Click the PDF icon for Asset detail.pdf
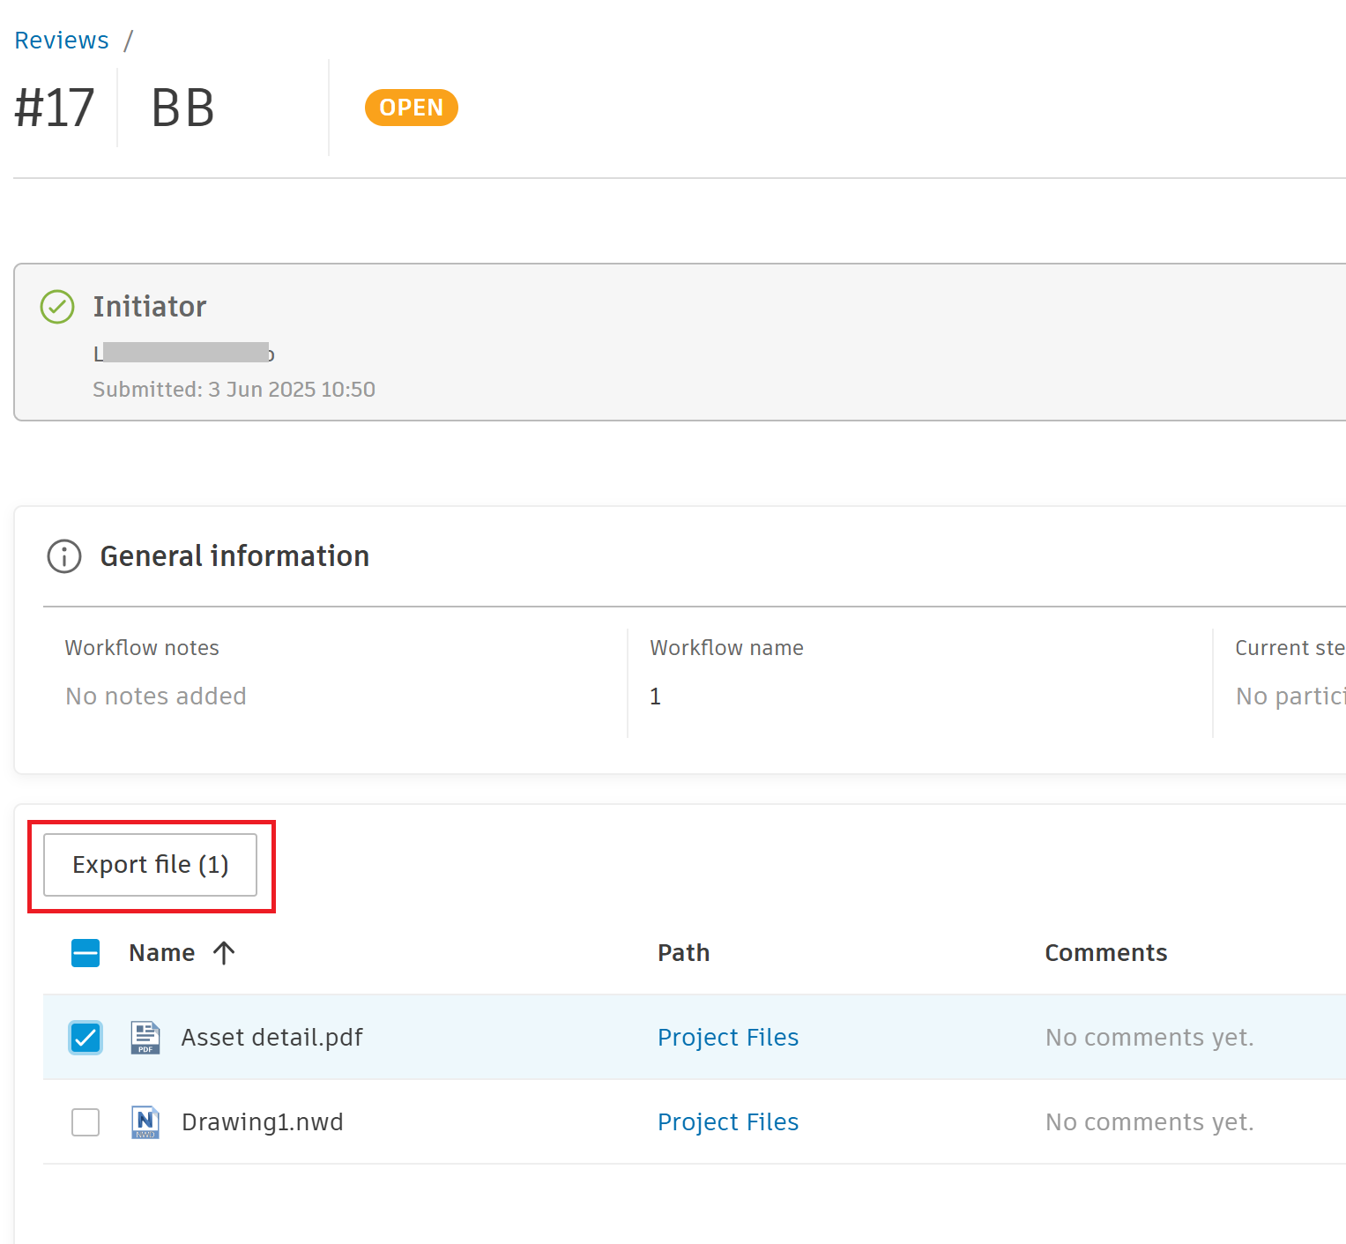 (x=145, y=1038)
